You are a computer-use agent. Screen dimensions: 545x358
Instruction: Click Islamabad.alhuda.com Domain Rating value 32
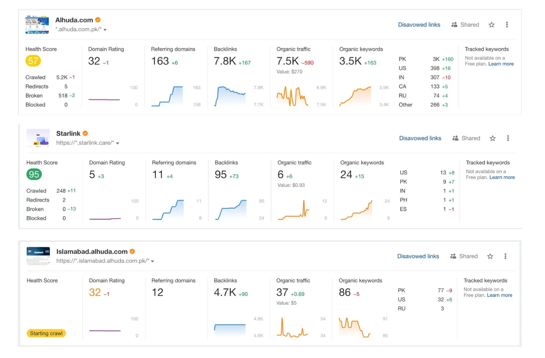coord(95,292)
